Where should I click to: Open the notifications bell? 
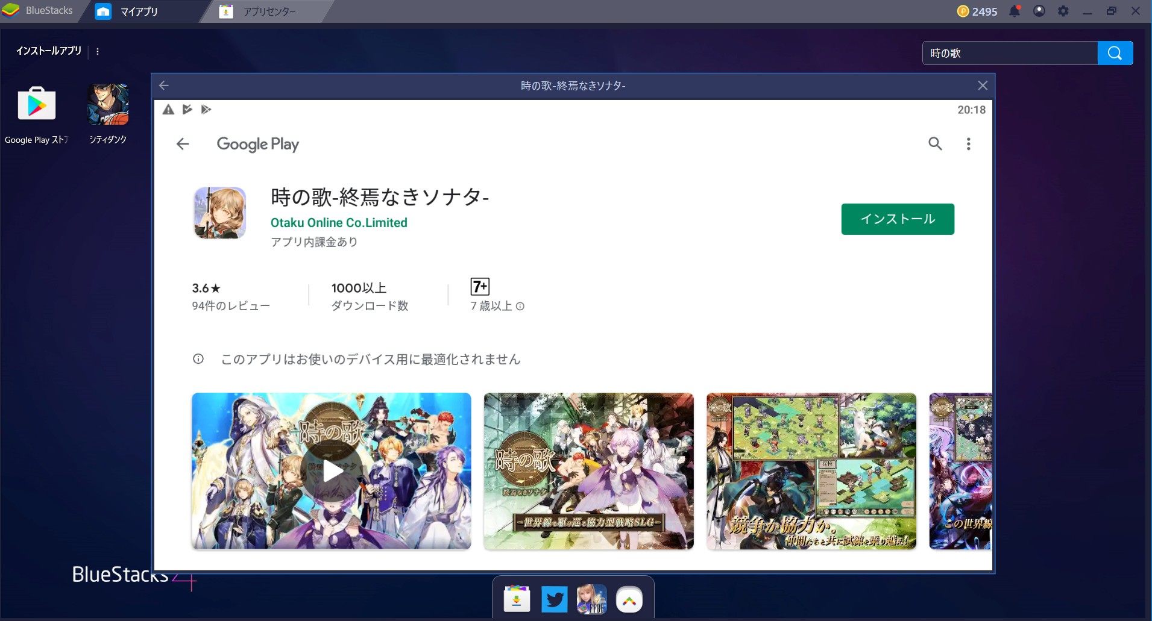pos(1015,11)
